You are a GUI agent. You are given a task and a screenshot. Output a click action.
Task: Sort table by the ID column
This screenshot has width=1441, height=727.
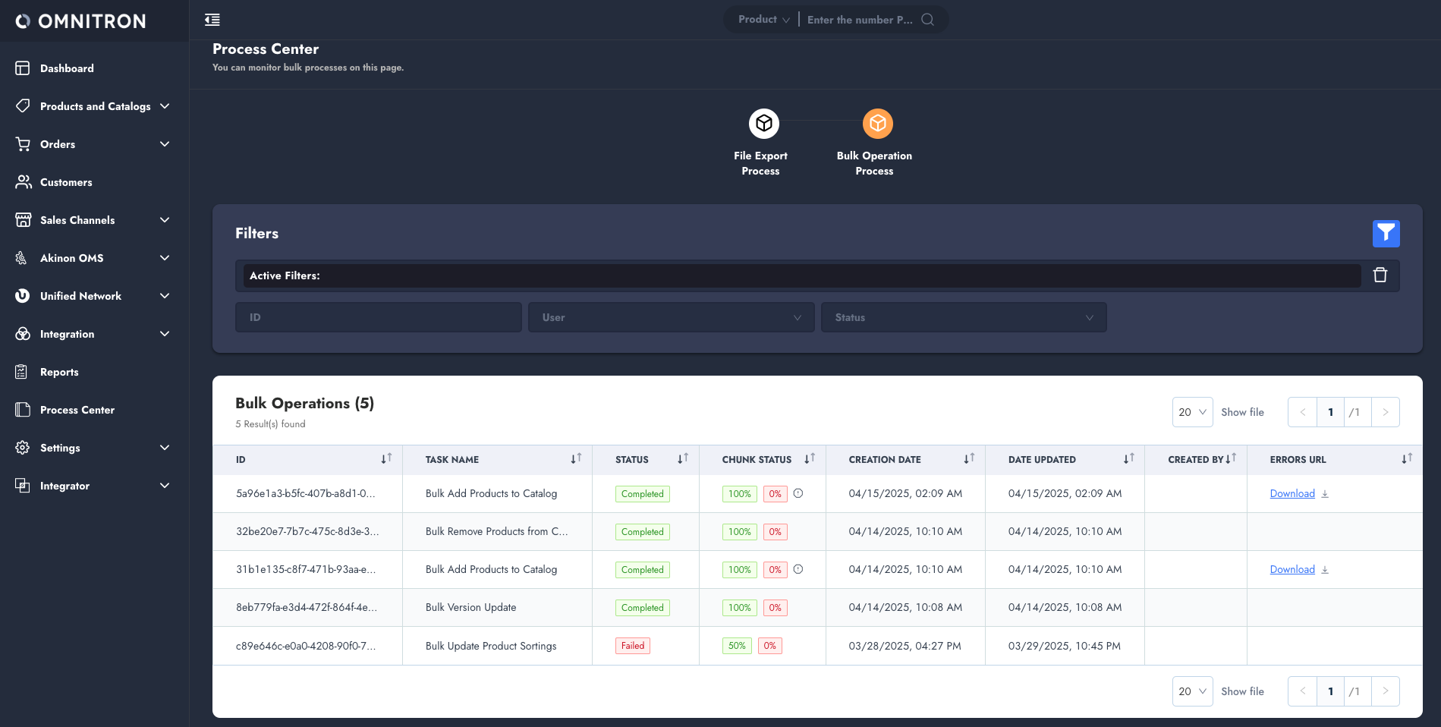tap(386, 459)
